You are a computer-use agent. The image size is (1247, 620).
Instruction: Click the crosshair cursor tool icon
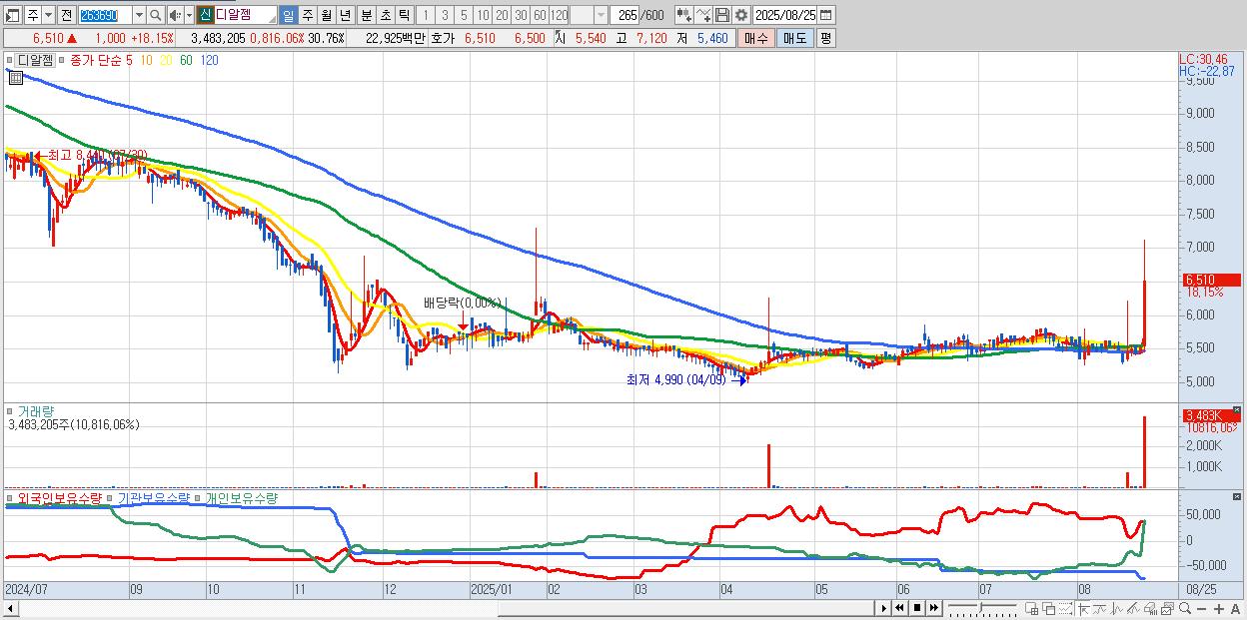(x=1083, y=608)
